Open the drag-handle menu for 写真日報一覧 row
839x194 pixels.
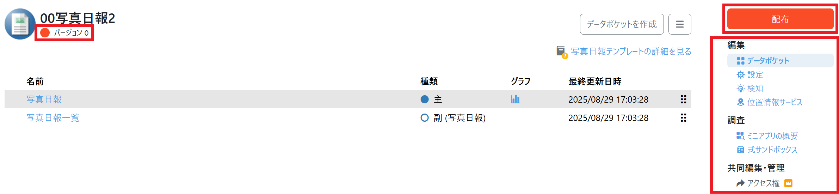(x=683, y=118)
